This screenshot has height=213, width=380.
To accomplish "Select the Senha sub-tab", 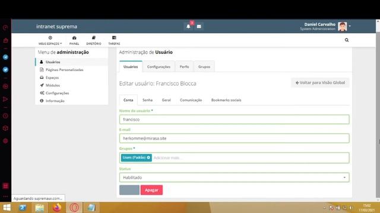I will (x=147, y=100).
